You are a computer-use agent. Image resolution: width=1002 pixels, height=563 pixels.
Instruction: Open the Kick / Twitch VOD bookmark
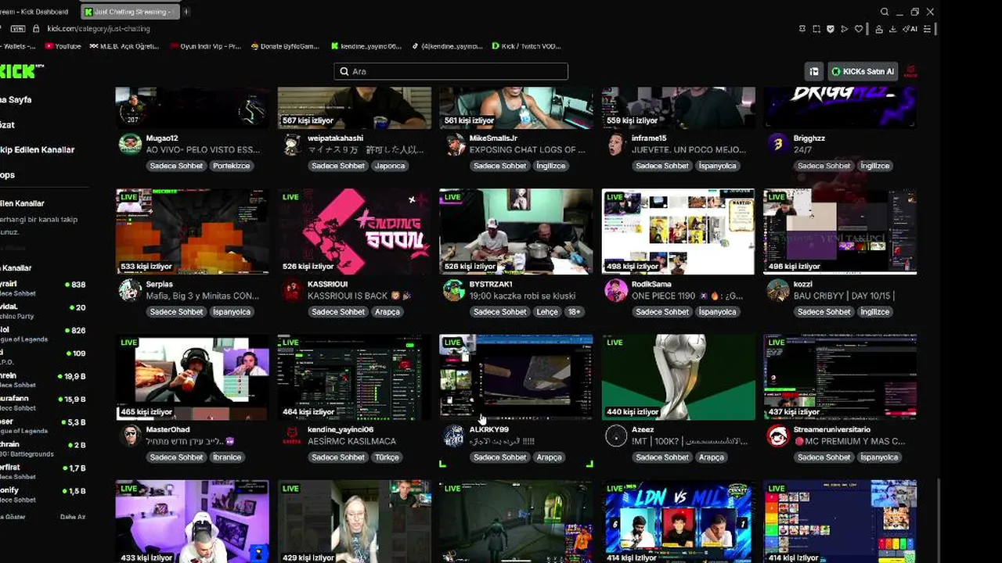point(526,46)
